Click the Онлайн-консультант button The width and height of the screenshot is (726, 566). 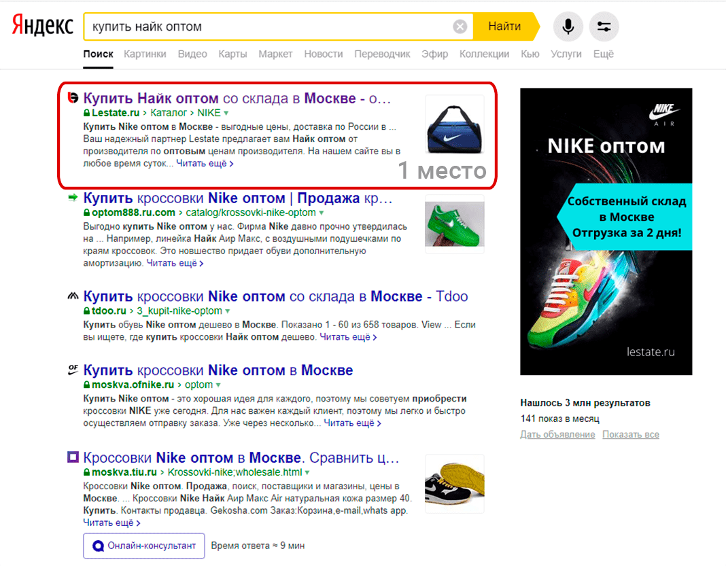[144, 546]
